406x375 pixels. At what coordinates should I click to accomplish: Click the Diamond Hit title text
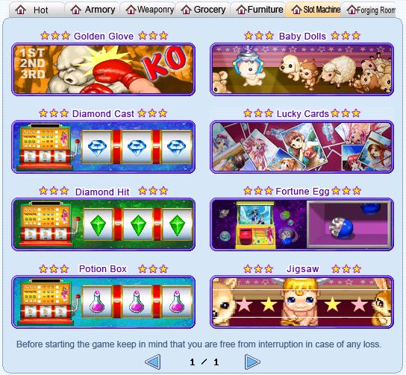(x=102, y=192)
